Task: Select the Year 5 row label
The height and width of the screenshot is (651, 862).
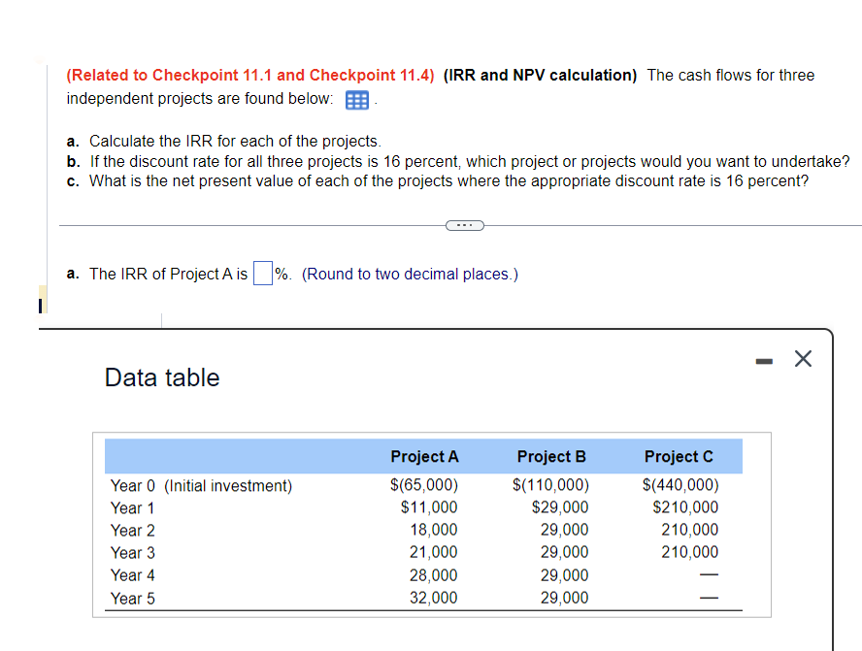Action: pyautogui.click(x=132, y=598)
